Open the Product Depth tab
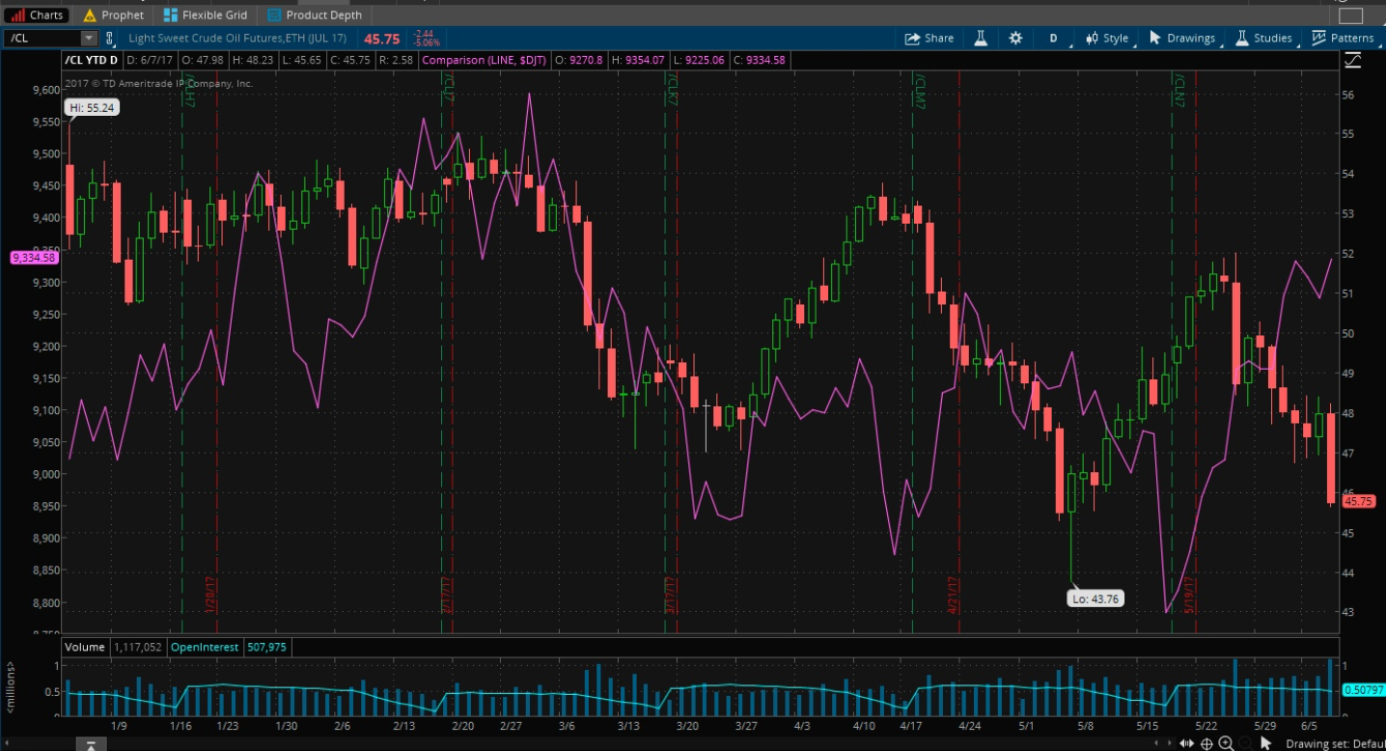1386x751 pixels. [x=315, y=14]
